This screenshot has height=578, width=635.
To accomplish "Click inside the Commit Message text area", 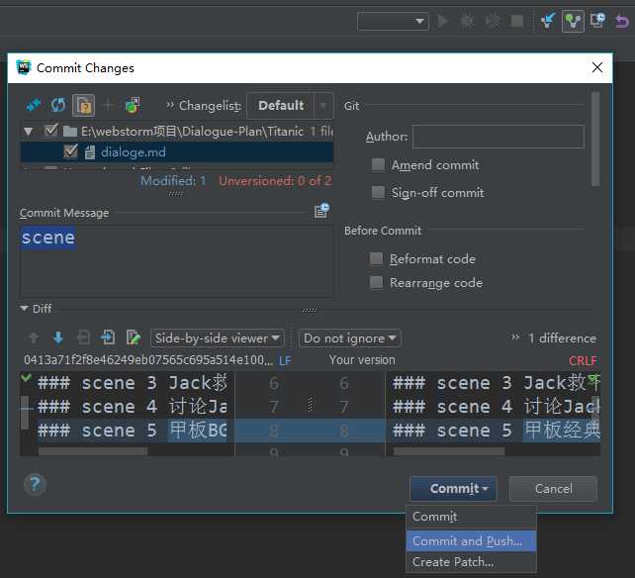I will point(177,261).
